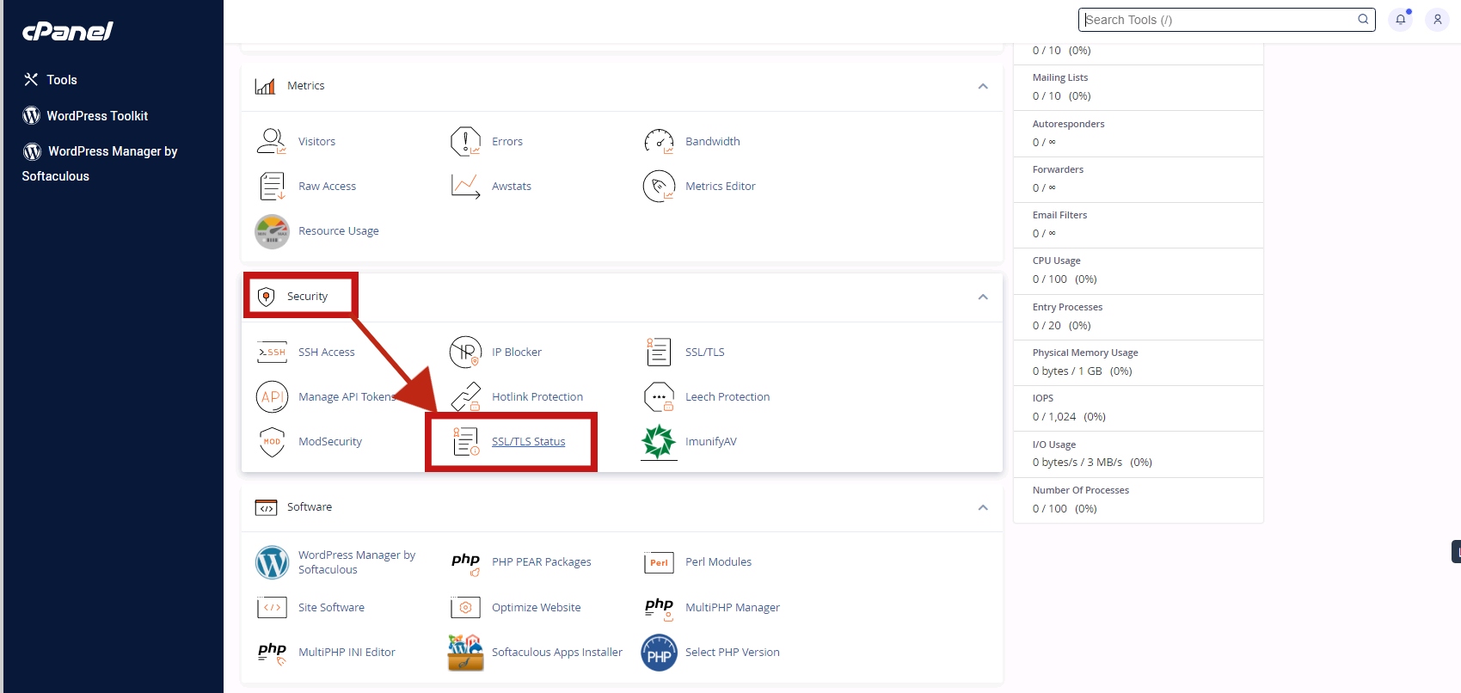Open the Hotlink Protection icon
The image size is (1461, 693).
pos(465,396)
